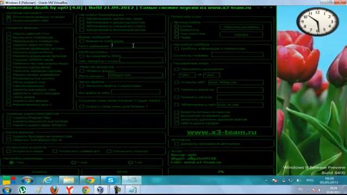Check 'Переименовать расширения' option

[176, 69]
